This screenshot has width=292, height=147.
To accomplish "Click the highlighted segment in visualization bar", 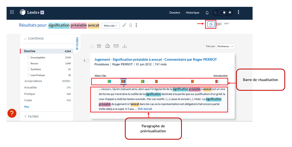I will click(x=124, y=82).
